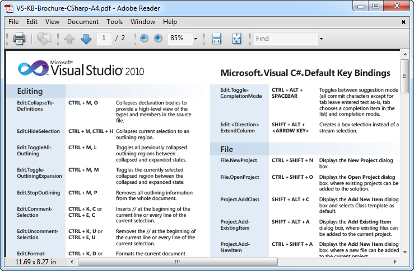Open the View menu
The height and width of the screenshot is (271, 414).
tap(52, 22)
